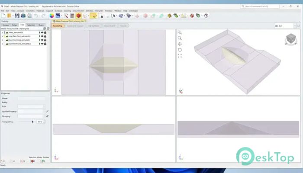Toggle lock on Inner Dam Core entity

45,36
